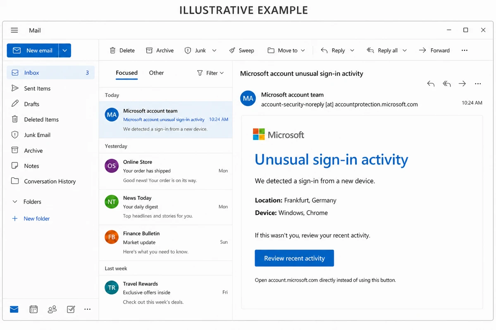Switch to the Focused tab
This screenshot has width=496, height=330.
tap(126, 73)
